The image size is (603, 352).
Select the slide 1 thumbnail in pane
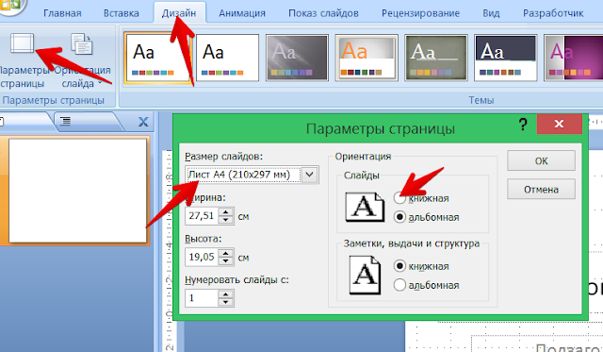[77, 191]
